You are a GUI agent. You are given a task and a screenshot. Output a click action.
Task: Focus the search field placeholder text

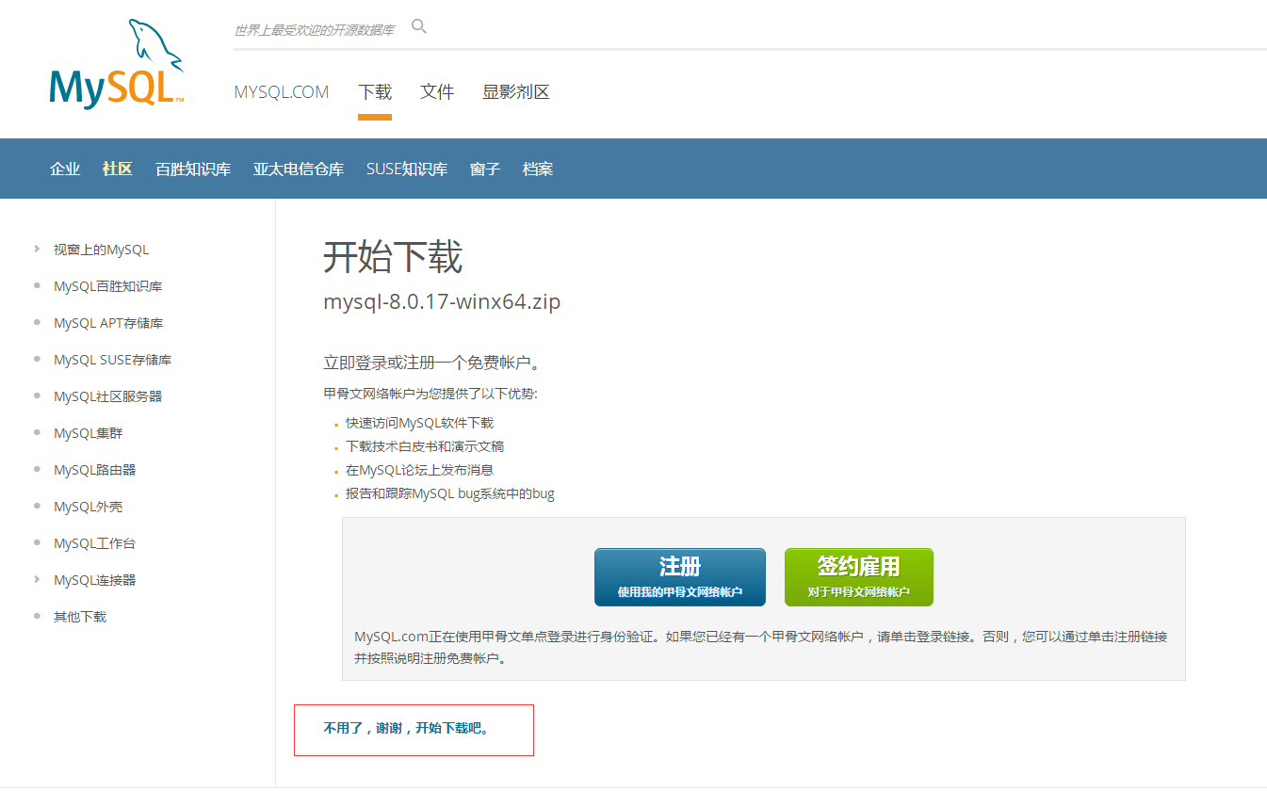click(314, 30)
